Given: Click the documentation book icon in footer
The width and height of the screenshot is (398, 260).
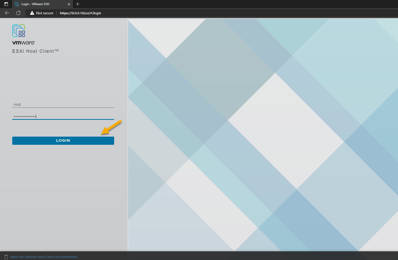Looking at the screenshot, I should (x=6, y=257).
